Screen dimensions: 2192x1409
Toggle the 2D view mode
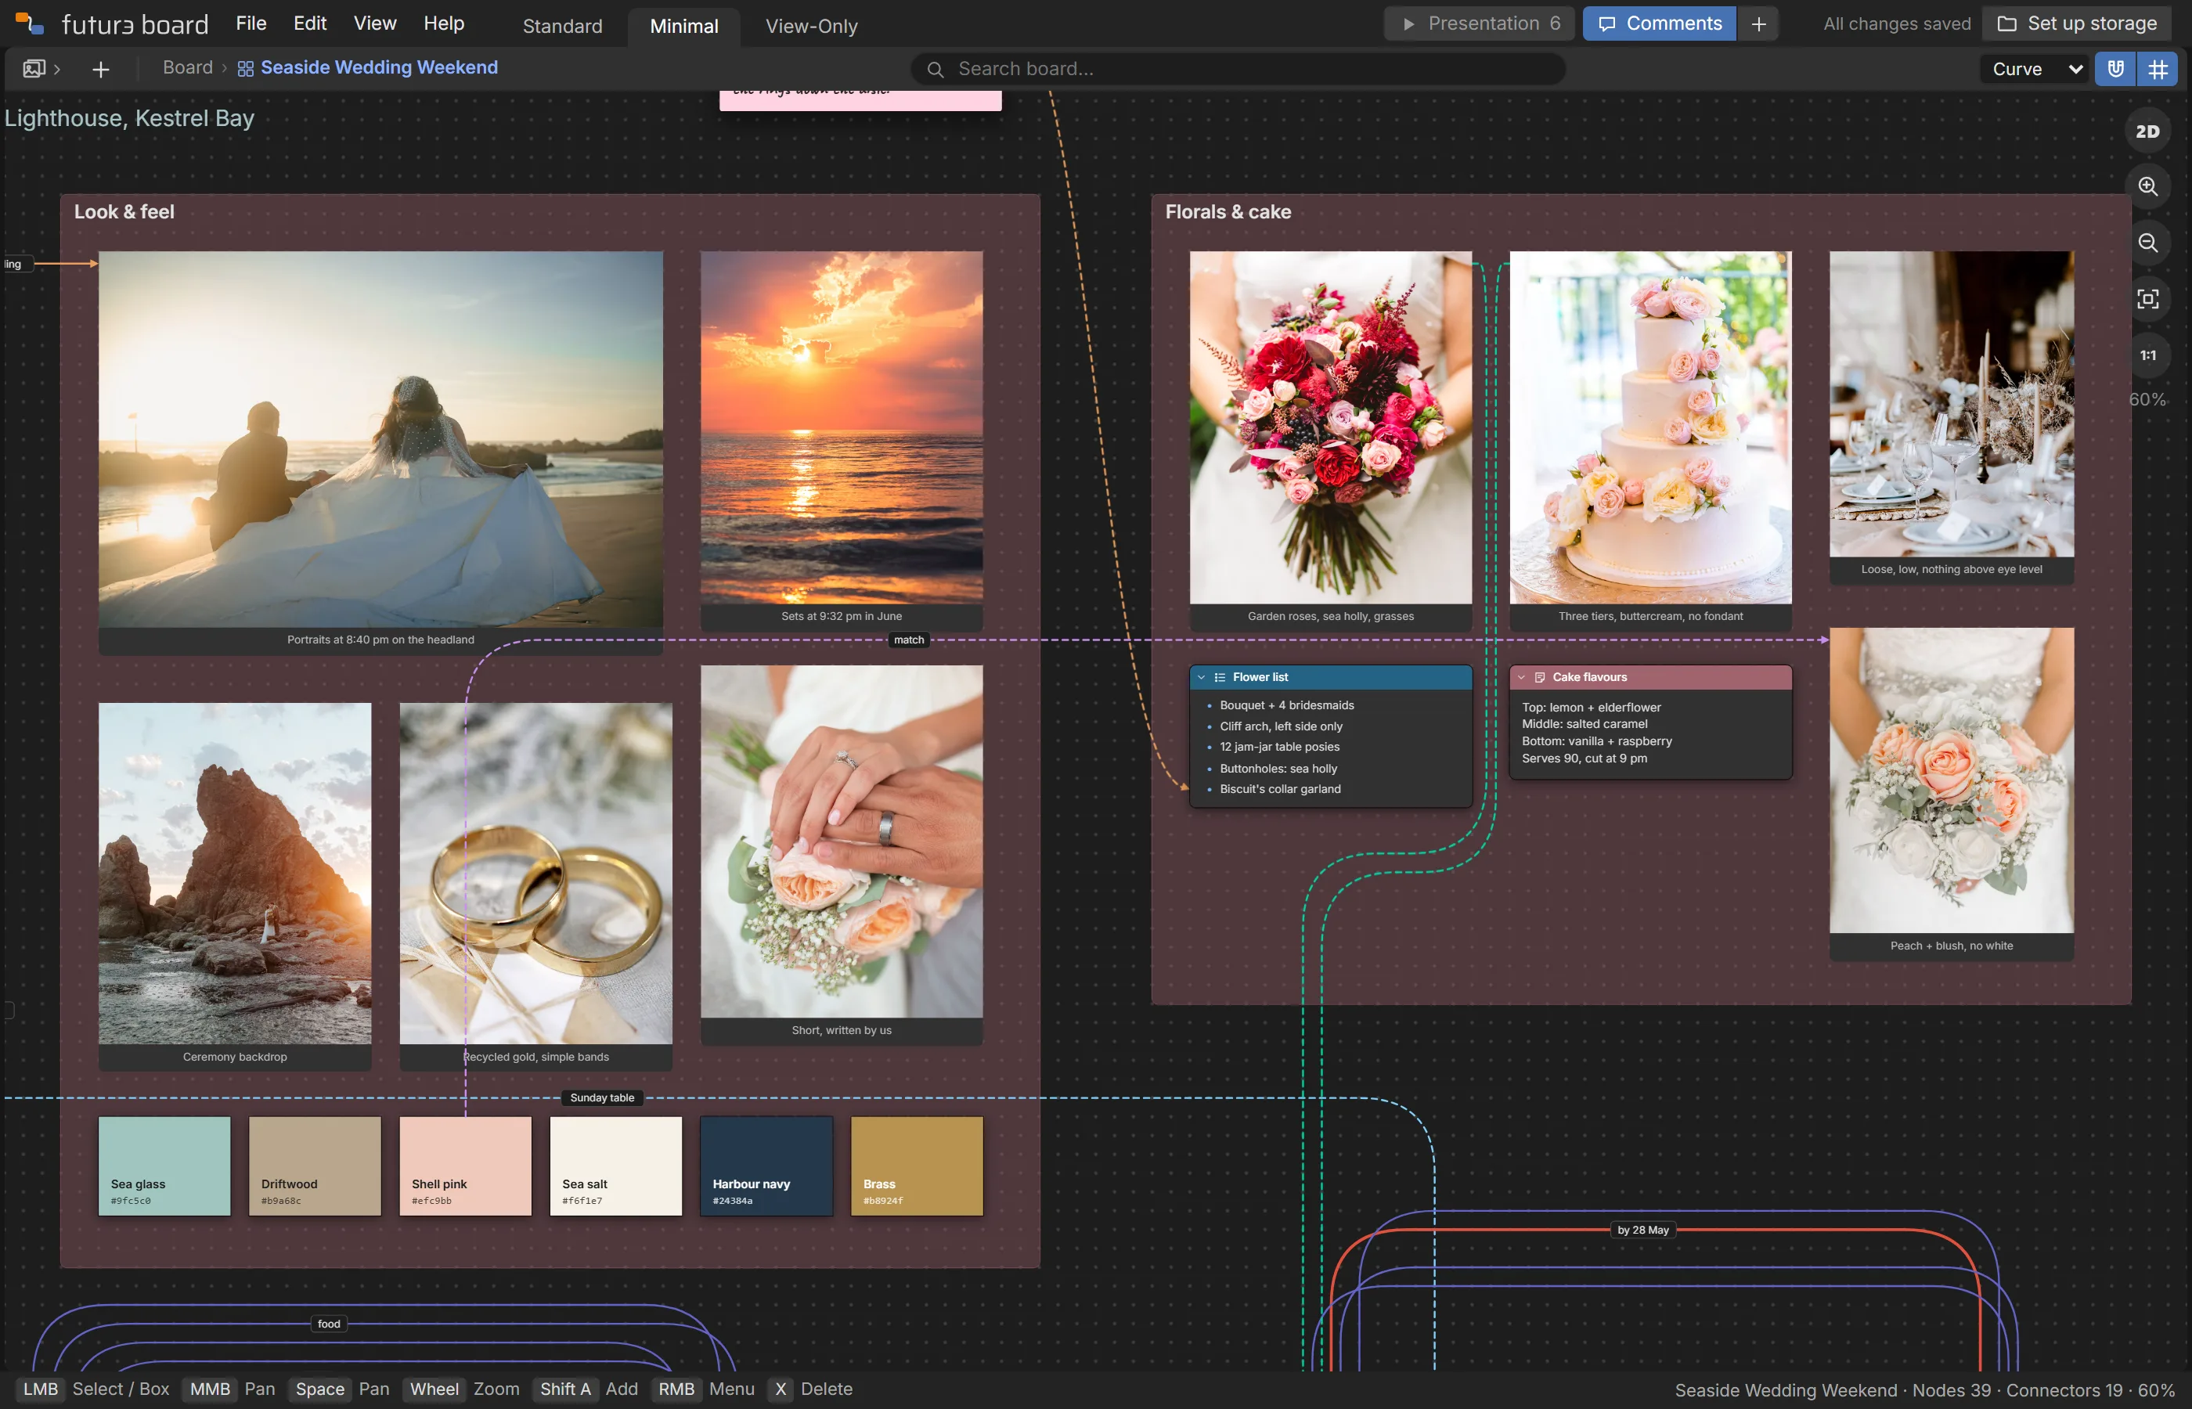pyautogui.click(x=2147, y=131)
